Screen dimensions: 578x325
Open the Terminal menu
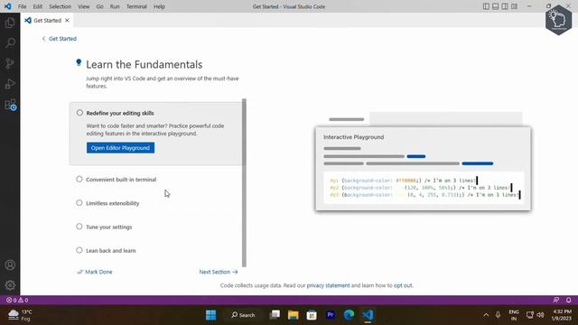(136, 6)
